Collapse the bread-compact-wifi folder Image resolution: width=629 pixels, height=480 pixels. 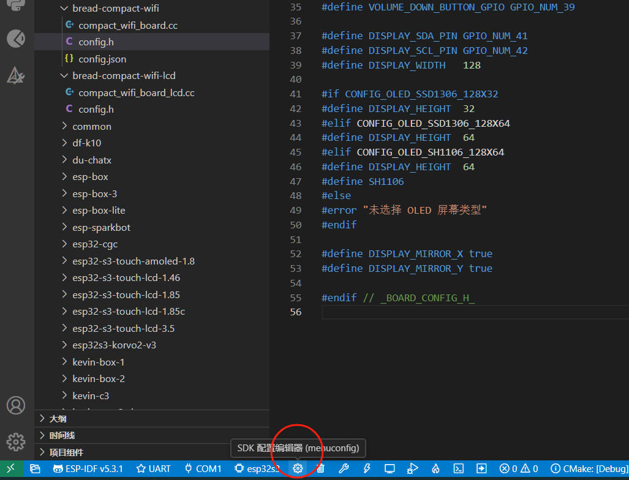click(115, 9)
